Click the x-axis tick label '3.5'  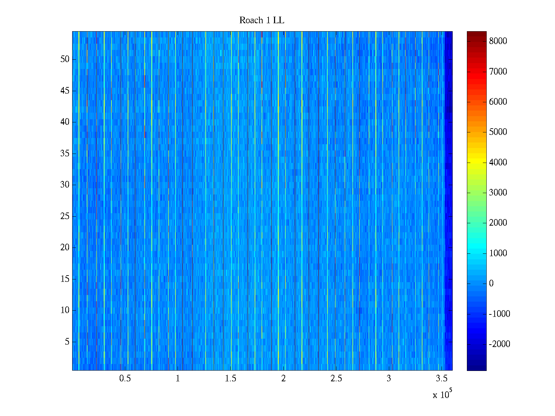pyautogui.click(x=442, y=379)
